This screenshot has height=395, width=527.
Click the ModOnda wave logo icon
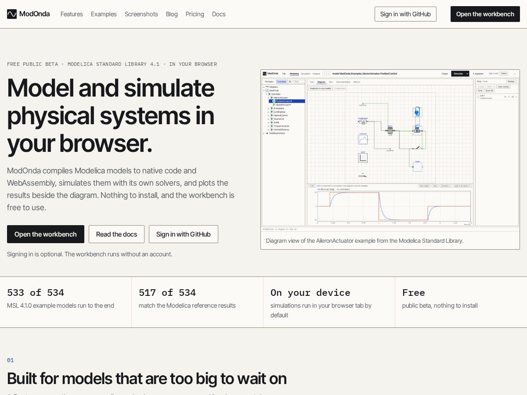(12, 14)
